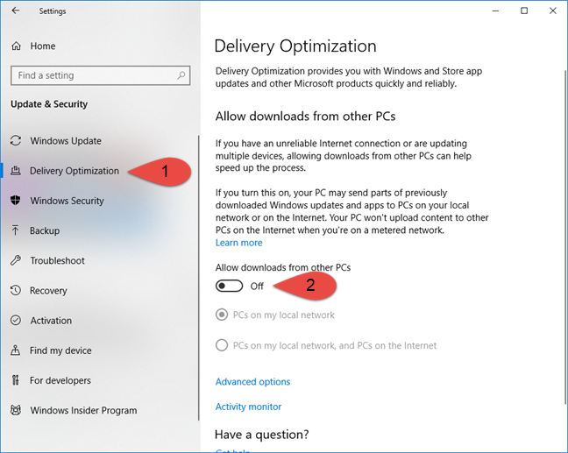
Task: Click the Troubleshoot wrench icon
Action: click(16, 260)
